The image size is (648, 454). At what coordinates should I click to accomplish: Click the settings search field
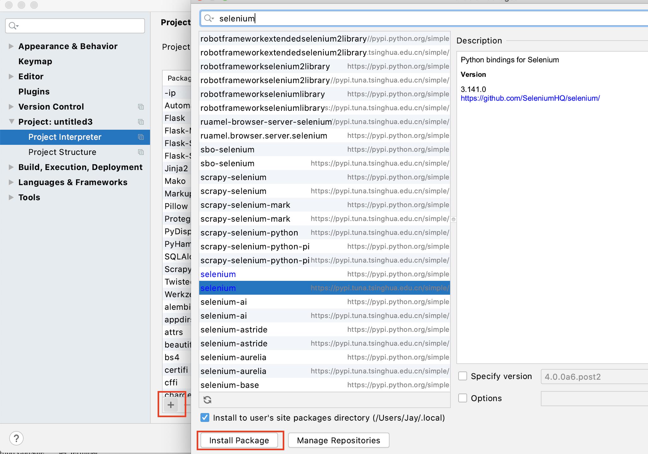[75, 26]
